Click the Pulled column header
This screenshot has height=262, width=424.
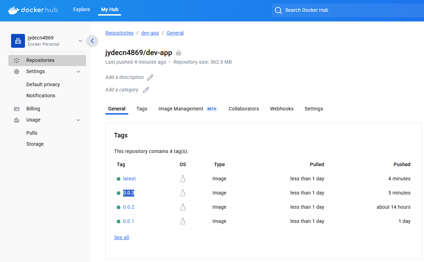click(317, 164)
